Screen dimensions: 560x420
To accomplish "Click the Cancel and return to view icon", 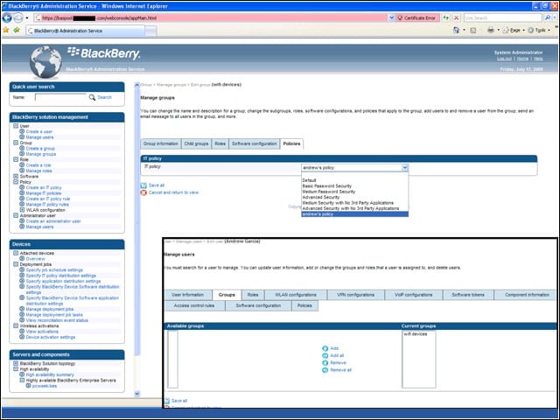I will pos(143,192).
